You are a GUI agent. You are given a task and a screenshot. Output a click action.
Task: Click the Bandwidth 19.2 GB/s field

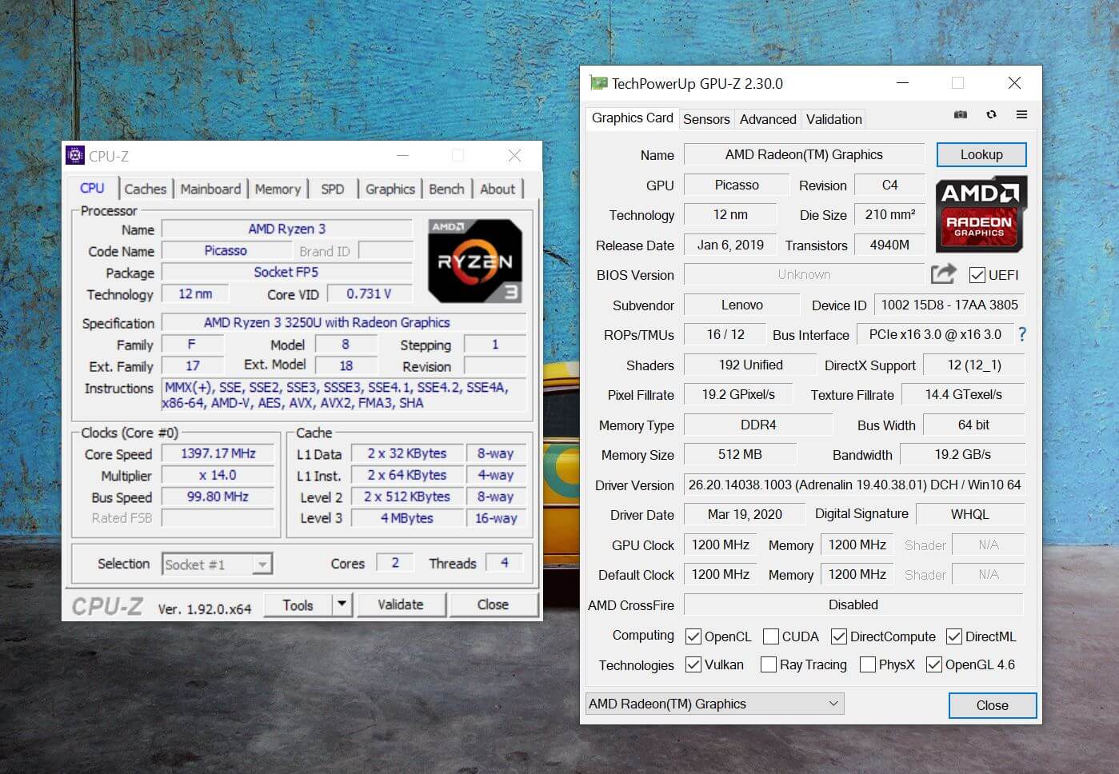(962, 454)
